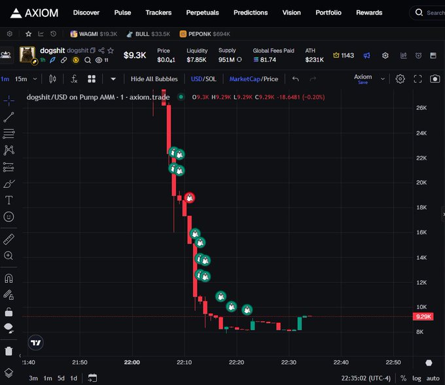Screen dimensions: 445x385
Task: Click Hide All Bubbles
Action: coord(154,79)
